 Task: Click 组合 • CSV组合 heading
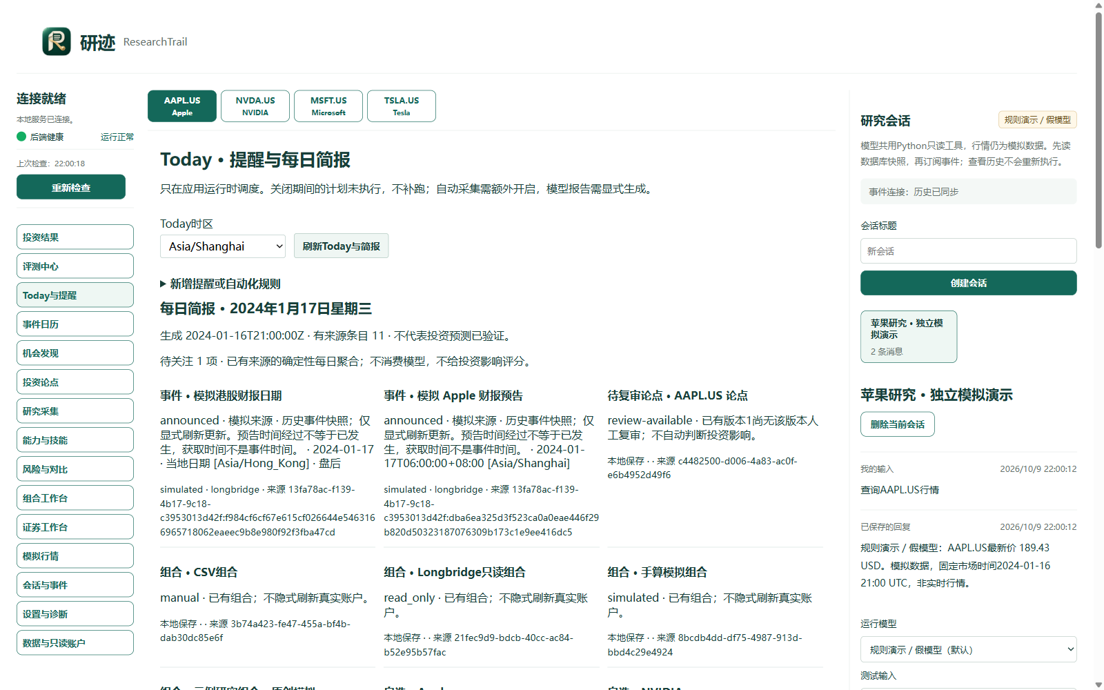coord(199,572)
